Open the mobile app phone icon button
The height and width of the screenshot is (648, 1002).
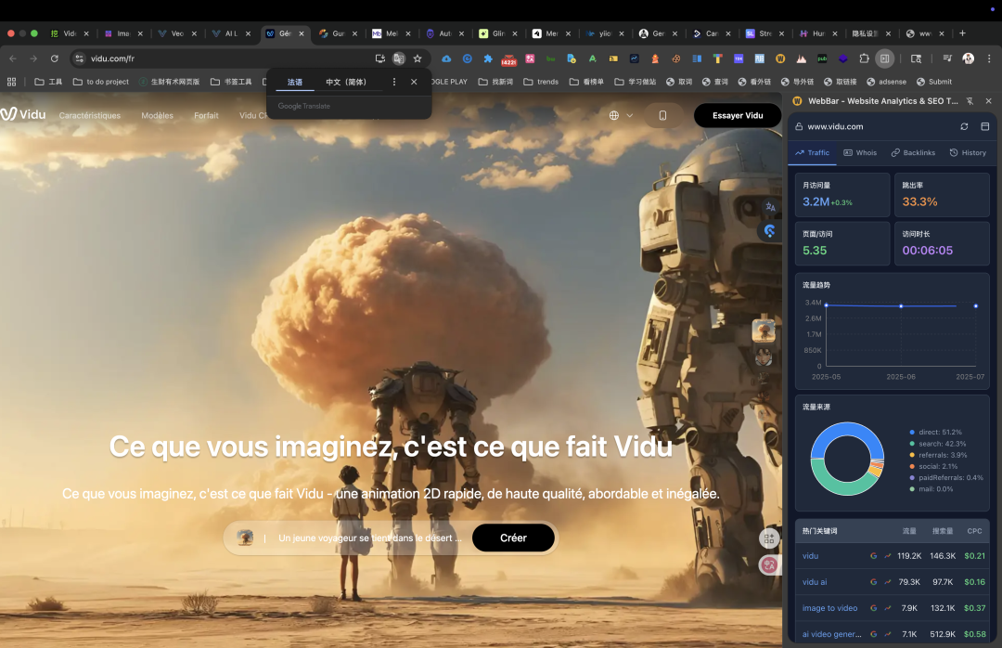(662, 116)
